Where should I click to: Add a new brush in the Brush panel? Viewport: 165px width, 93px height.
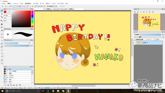click(x=5, y=85)
